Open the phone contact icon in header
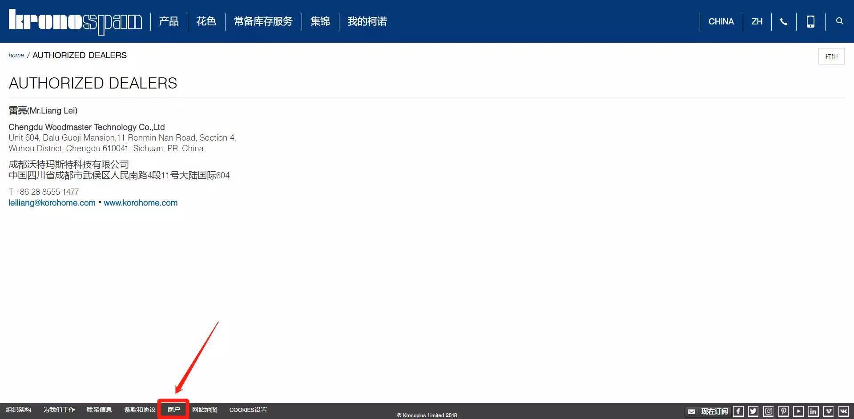The width and height of the screenshot is (854, 419). (x=784, y=21)
